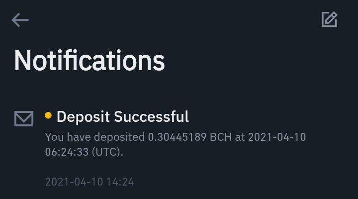Tap the yellow unread indicator dot
Viewport: 358px width, 199px height.
[48, 115]
